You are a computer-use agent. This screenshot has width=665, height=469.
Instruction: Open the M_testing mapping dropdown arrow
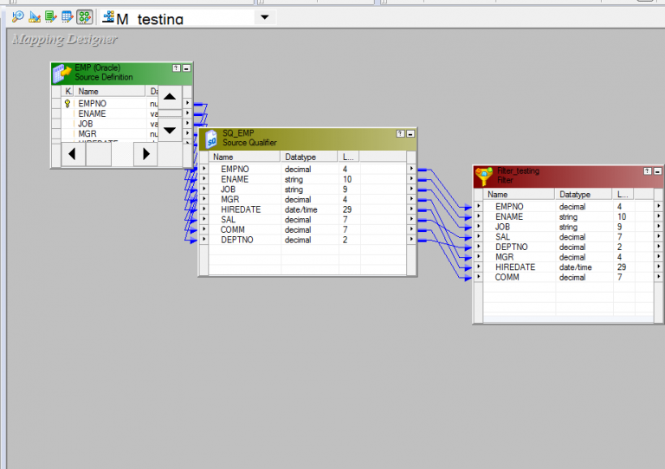[x=264, y=16]
